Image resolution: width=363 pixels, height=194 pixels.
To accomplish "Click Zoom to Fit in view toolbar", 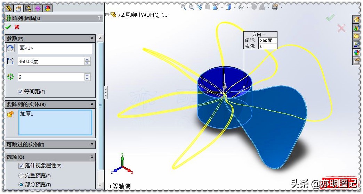I will tap(184, 7).
